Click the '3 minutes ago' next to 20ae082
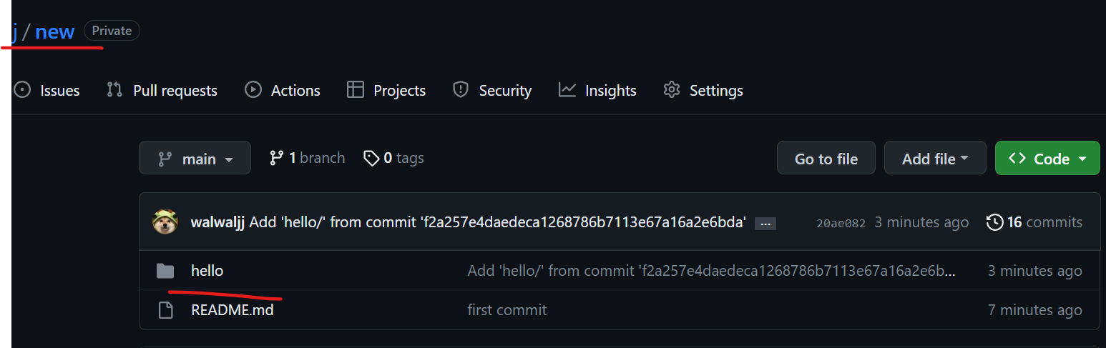Screen dimensions: 1106x348 coord(921,223)
